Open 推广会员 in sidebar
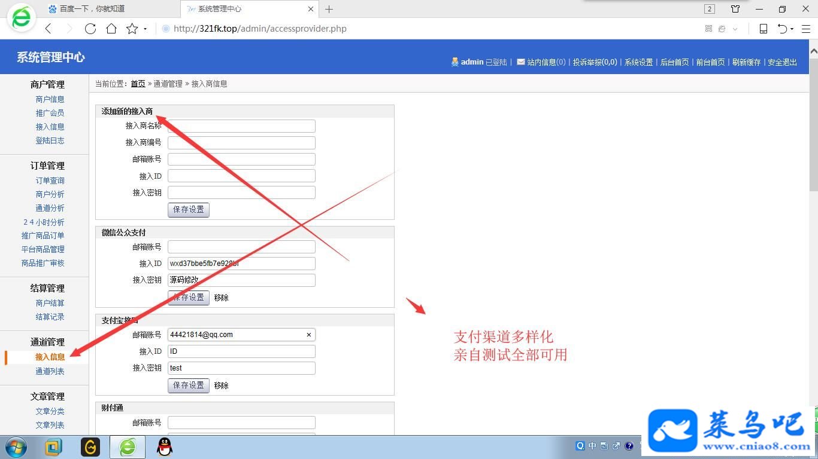Screen dimensions: 818x459 [50, 113]
